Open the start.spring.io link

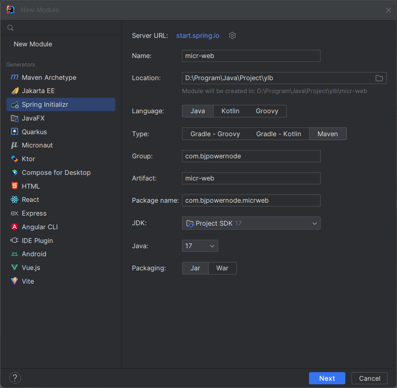[x=198, y=35]
